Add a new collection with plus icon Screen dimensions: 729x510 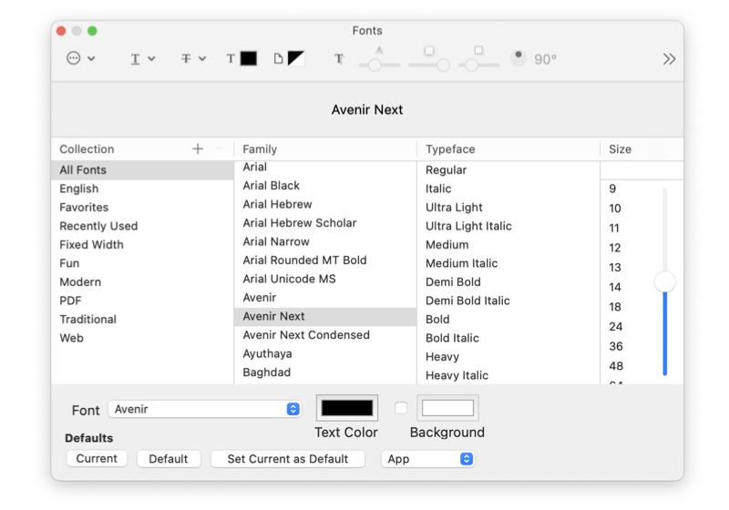pyautogui.click(x=198, y=148)
